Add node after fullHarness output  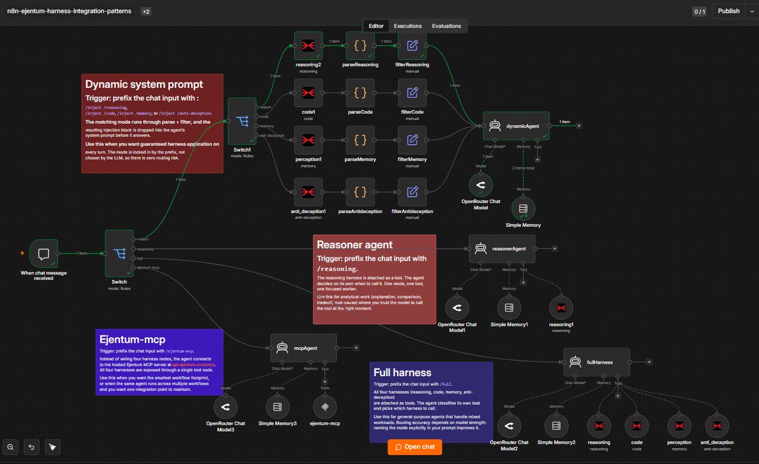[650, 362]
